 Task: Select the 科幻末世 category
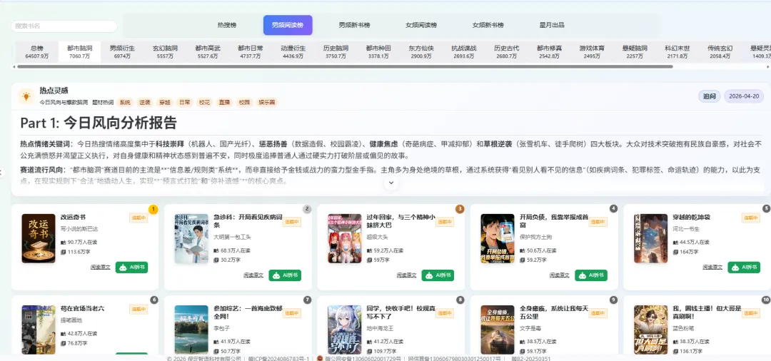point(677,51)
